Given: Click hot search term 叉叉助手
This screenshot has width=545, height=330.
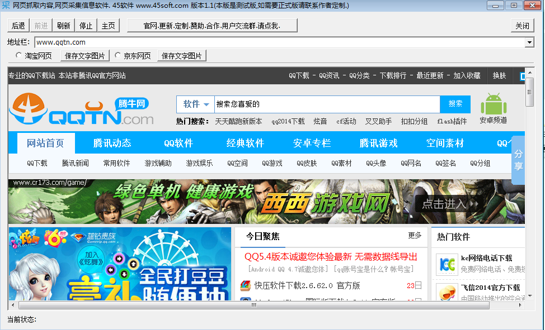Looking at the screenshot, I should click(x=378, y=122).
